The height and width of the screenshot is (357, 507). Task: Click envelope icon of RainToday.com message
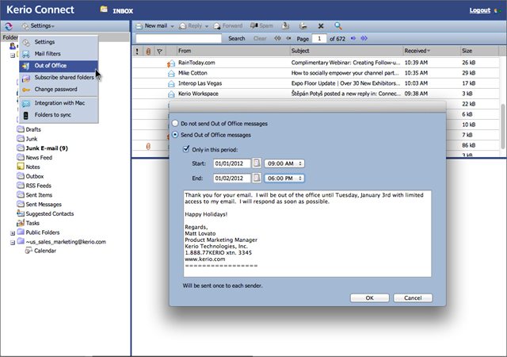coord(171,63)
